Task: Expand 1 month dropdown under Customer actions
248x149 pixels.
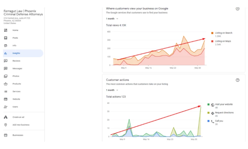Action: [112, 90]
